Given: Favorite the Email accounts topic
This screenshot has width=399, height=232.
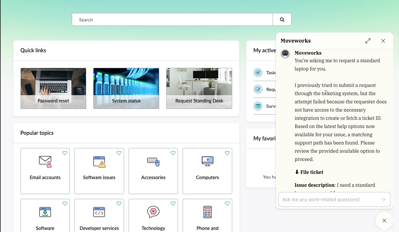Looking at the screenshot, I should point(65,153).
